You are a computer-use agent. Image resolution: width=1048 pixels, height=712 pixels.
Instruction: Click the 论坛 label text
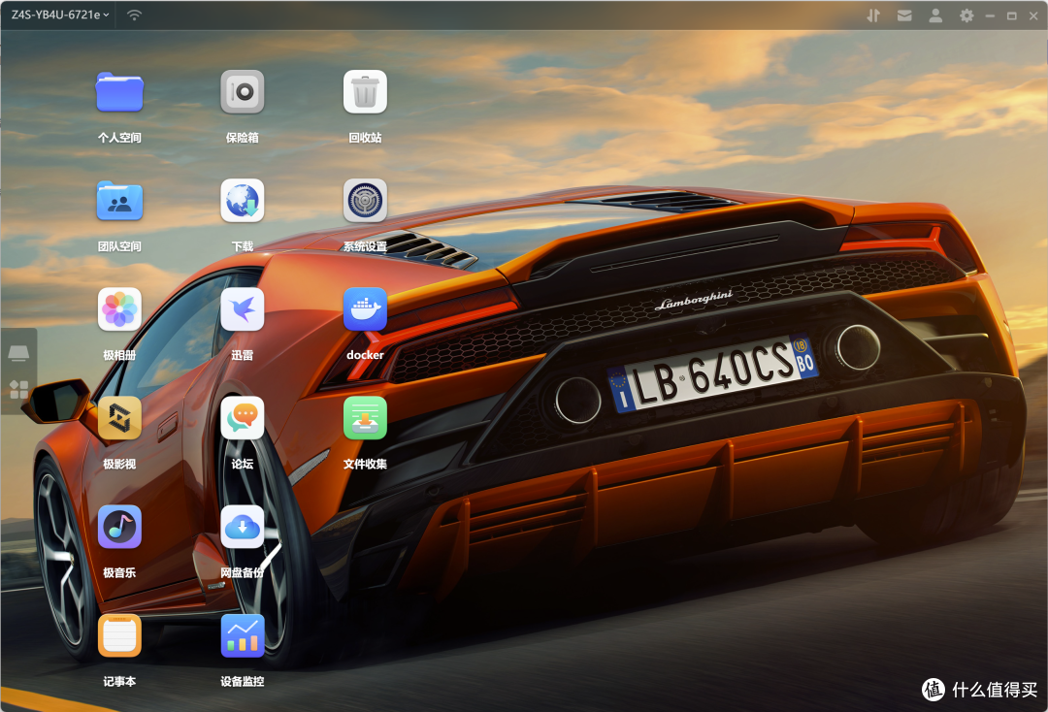[243, 464]
